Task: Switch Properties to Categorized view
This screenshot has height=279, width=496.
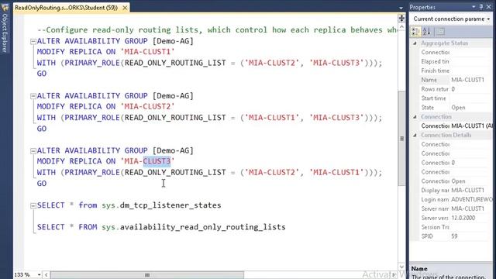Action: click(415, 31)
